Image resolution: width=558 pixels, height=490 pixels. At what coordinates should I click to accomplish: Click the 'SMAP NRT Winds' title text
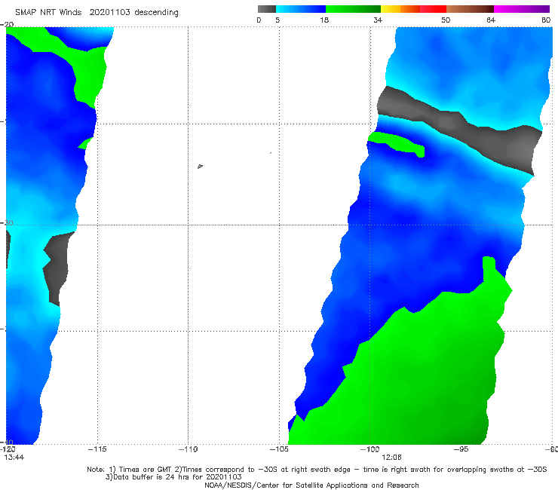coord(48,12)
